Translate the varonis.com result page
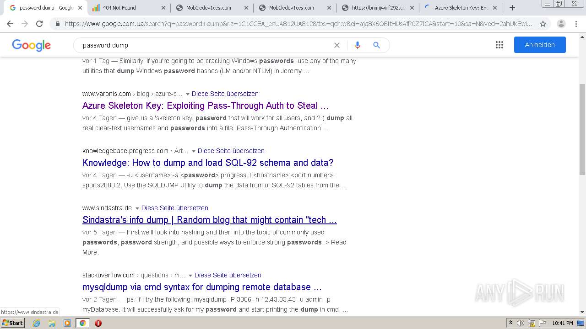The height and width of the screenshot is (329, 586). pyautogui.click(x=225, y=94)
